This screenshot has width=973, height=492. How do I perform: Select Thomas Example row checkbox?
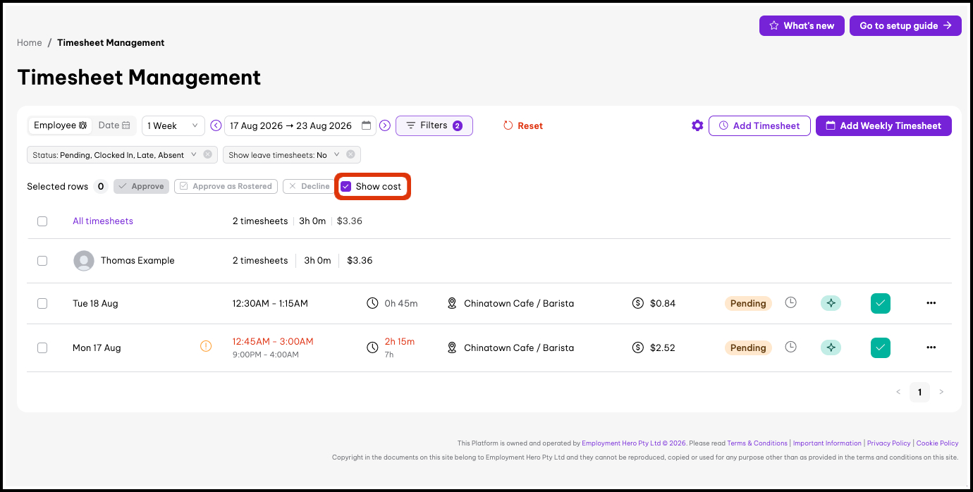(x=42, y=261)
